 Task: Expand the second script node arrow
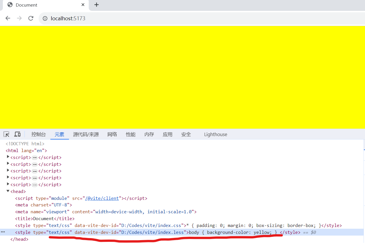(x=8, y=164)
